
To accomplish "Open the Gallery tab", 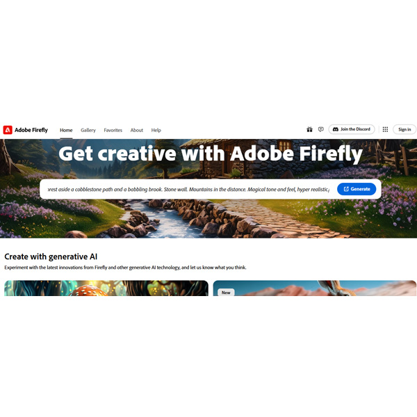I will coord(88,130).
